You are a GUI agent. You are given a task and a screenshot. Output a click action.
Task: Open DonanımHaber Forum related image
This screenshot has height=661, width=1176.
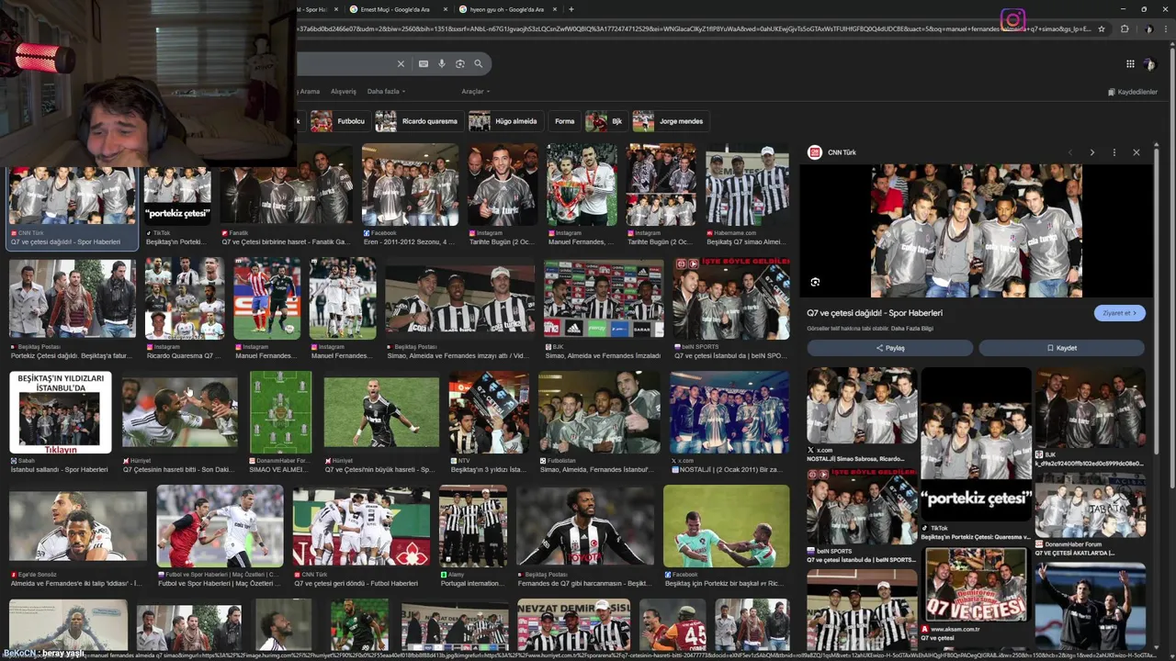(1090, 504)
